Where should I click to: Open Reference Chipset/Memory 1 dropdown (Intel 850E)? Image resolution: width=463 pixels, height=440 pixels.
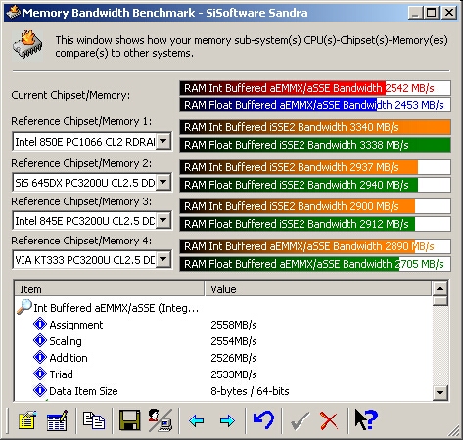click(163, 141)
